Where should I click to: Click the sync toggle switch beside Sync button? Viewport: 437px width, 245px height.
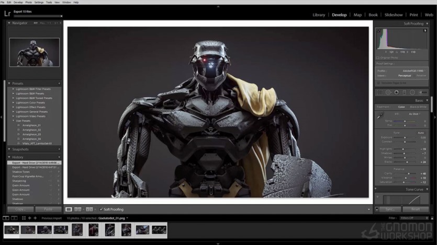[x=377, y=209]
